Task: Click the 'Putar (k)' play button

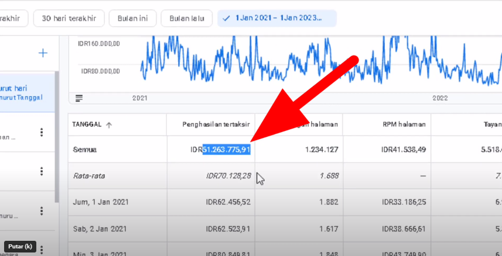Action: 20,247
